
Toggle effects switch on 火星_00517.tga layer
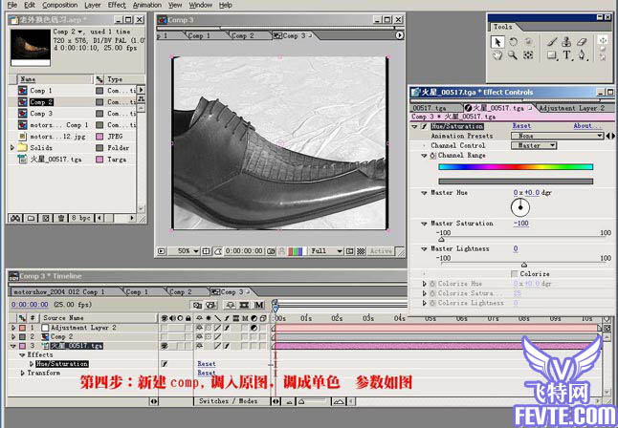click(227, 346)
